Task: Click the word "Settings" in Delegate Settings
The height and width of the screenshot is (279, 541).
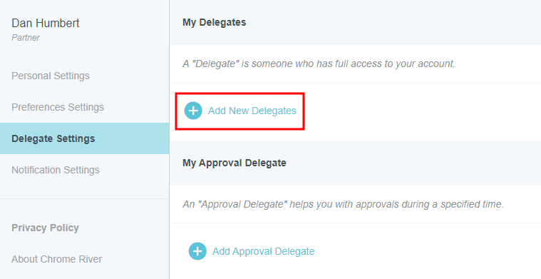Action: click(76, 139)
